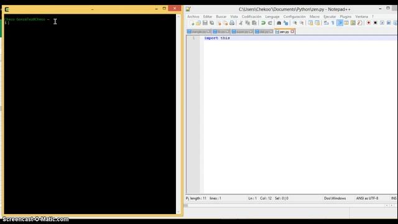Click 'ANSI as UTF-8' encoding indicator

(x=367, y=198)
